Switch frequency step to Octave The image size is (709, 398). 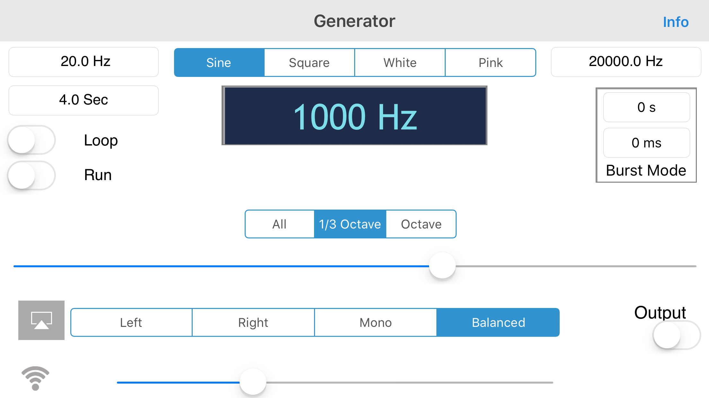(421, 224)
